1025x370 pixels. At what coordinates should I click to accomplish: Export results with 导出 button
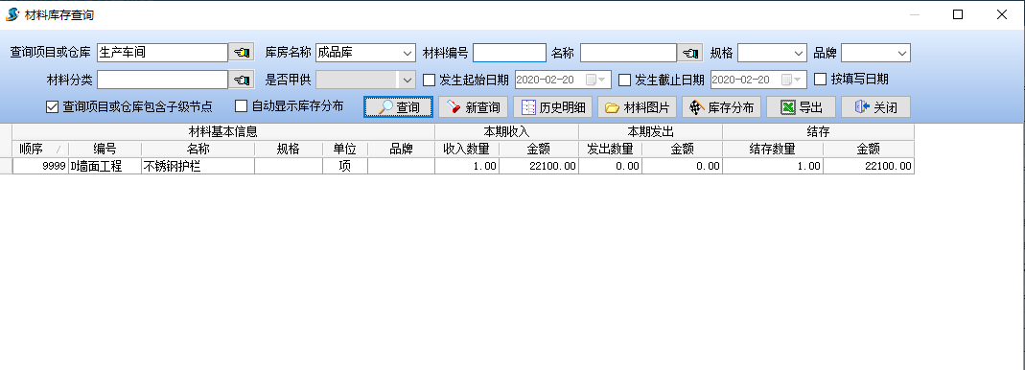[801, 107]
